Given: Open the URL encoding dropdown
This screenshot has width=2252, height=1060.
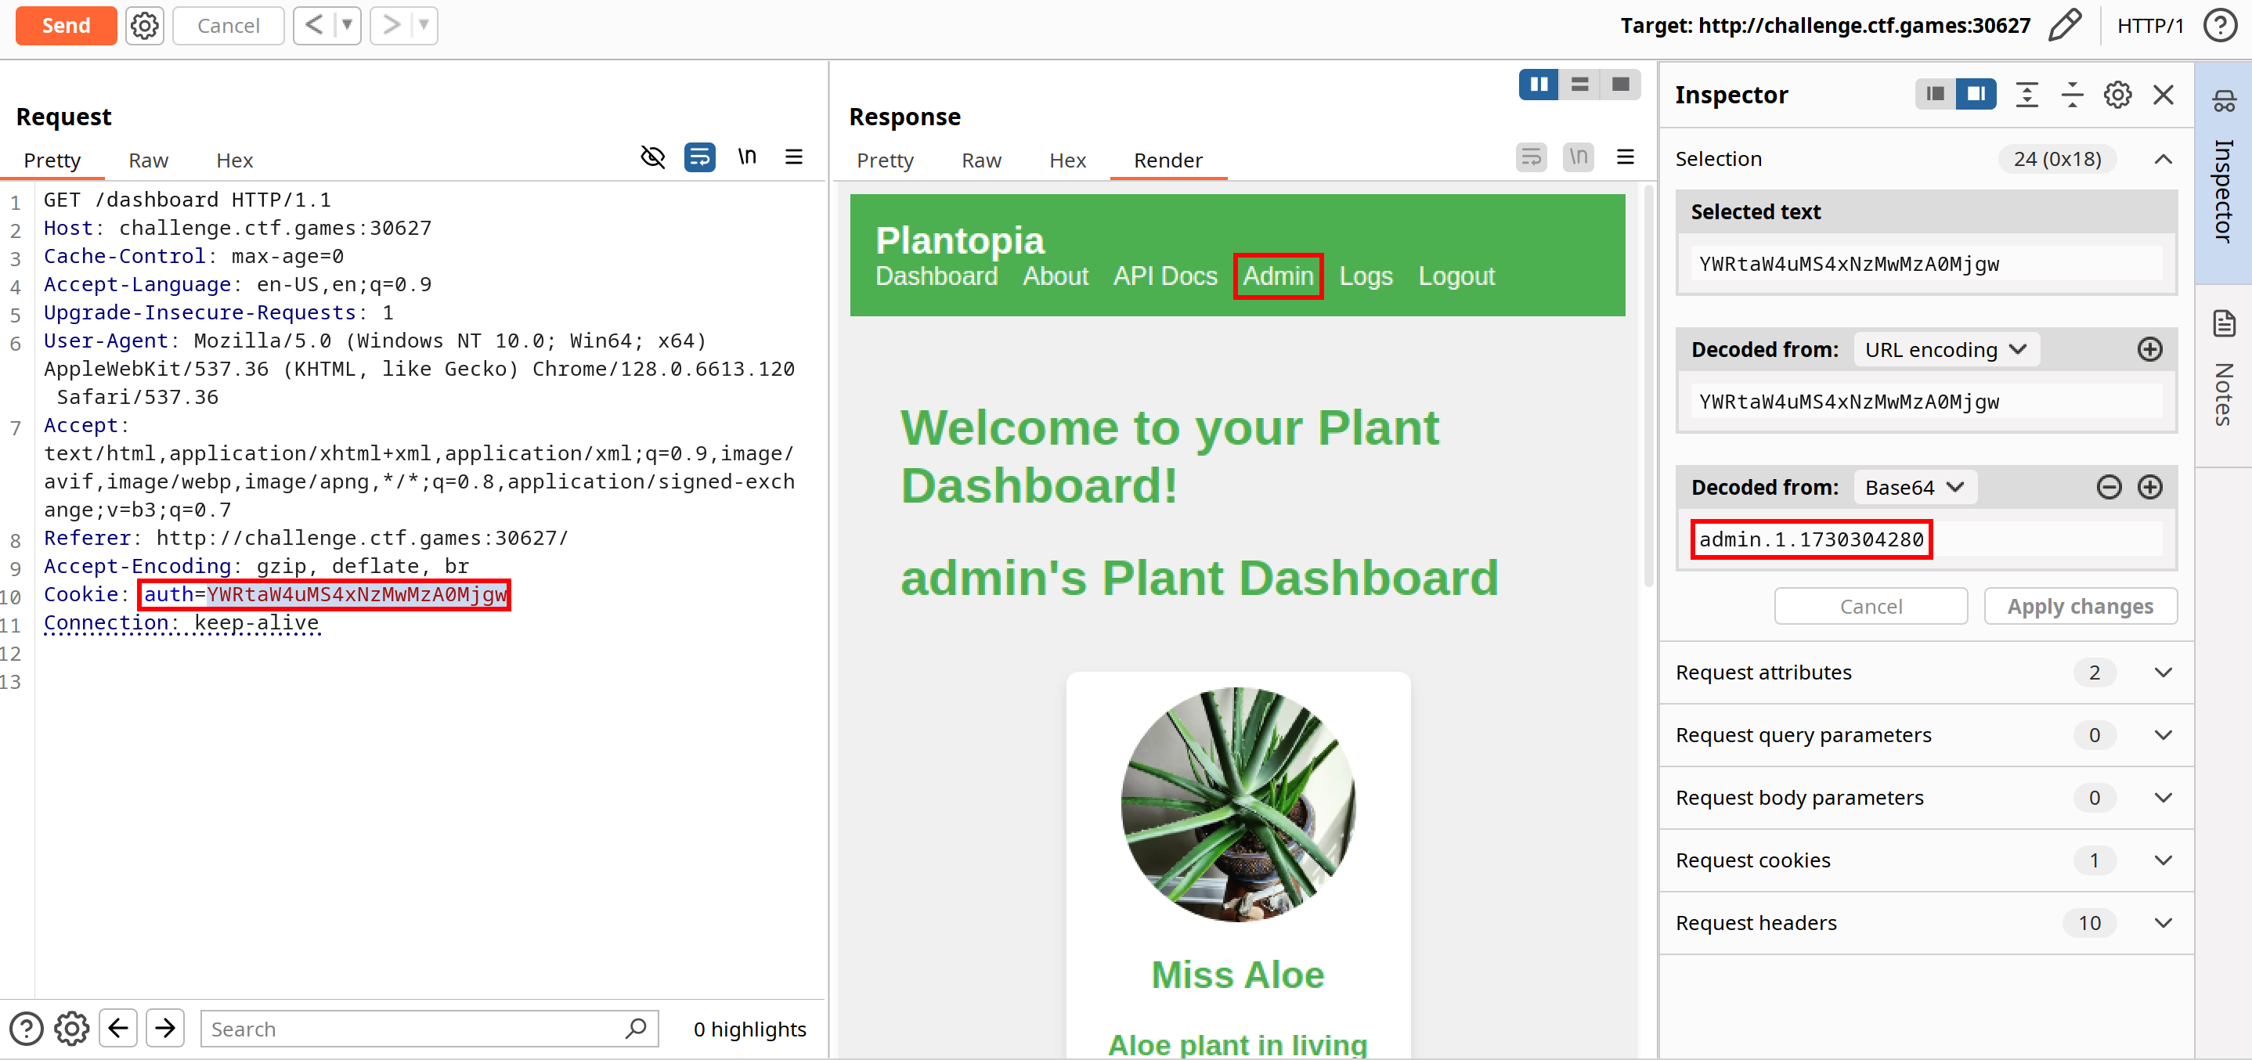Looking at the screenshot, I should (x=1944, y=349).
